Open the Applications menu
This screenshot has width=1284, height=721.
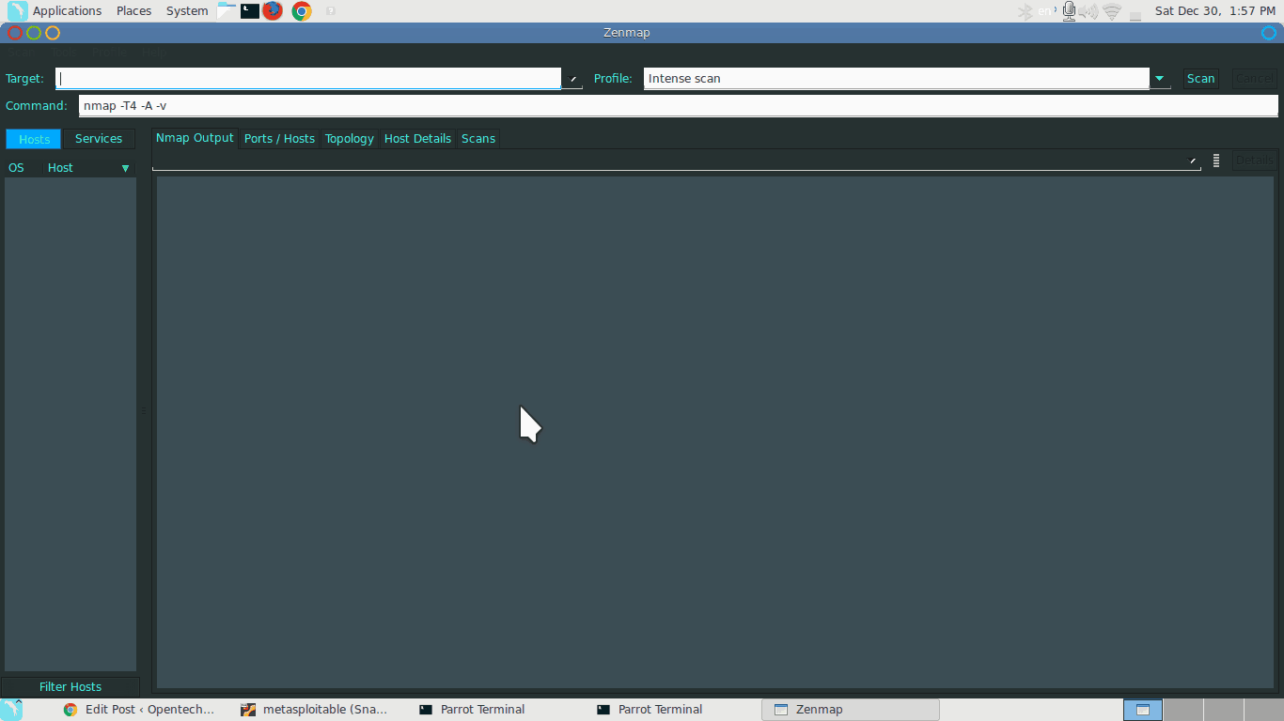67,11
